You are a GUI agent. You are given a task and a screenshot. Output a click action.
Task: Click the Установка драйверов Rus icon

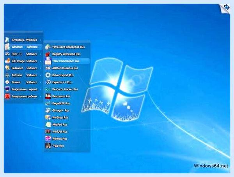coord(48,47)
